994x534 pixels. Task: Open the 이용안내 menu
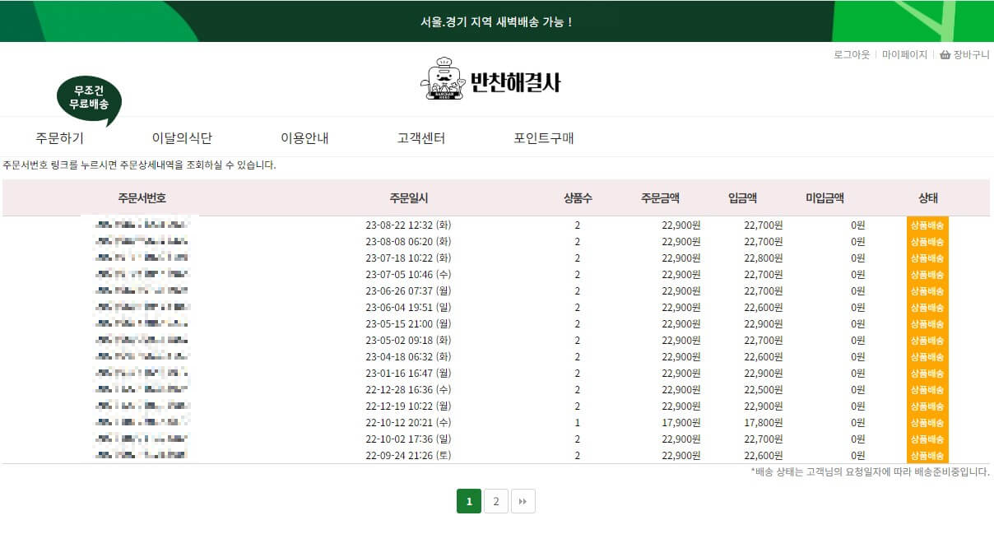click(305, 138)
